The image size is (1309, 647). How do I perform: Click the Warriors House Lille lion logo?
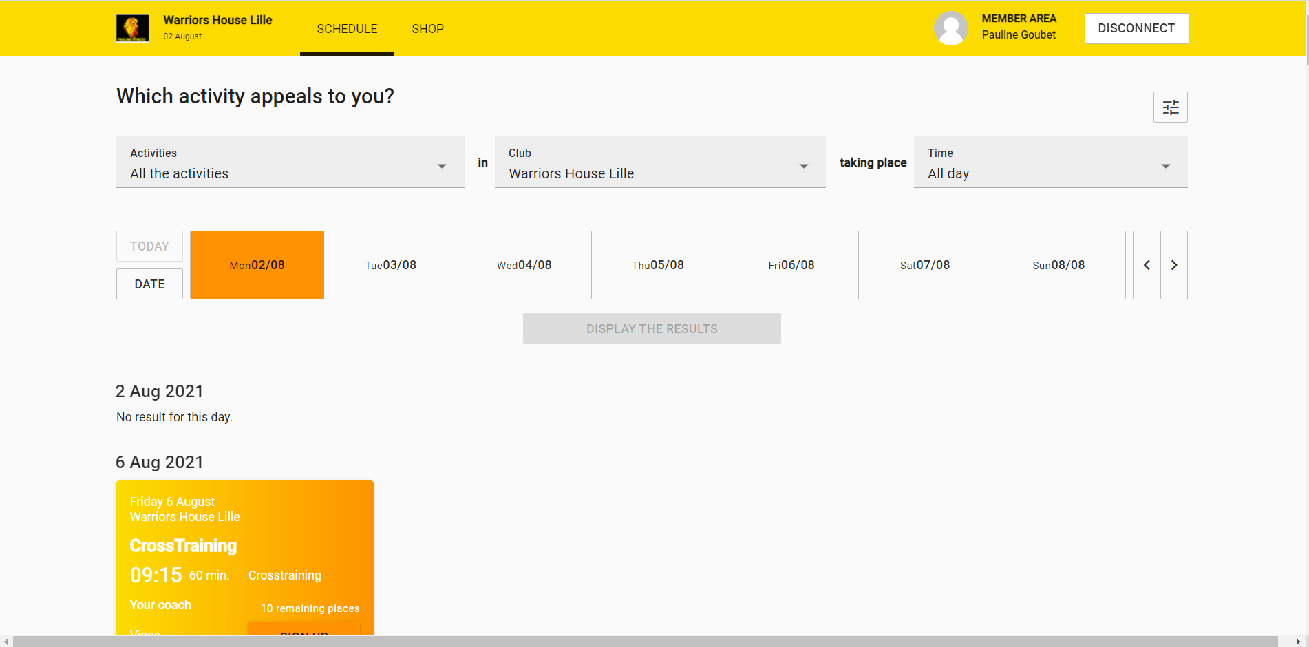pos(133,28)
